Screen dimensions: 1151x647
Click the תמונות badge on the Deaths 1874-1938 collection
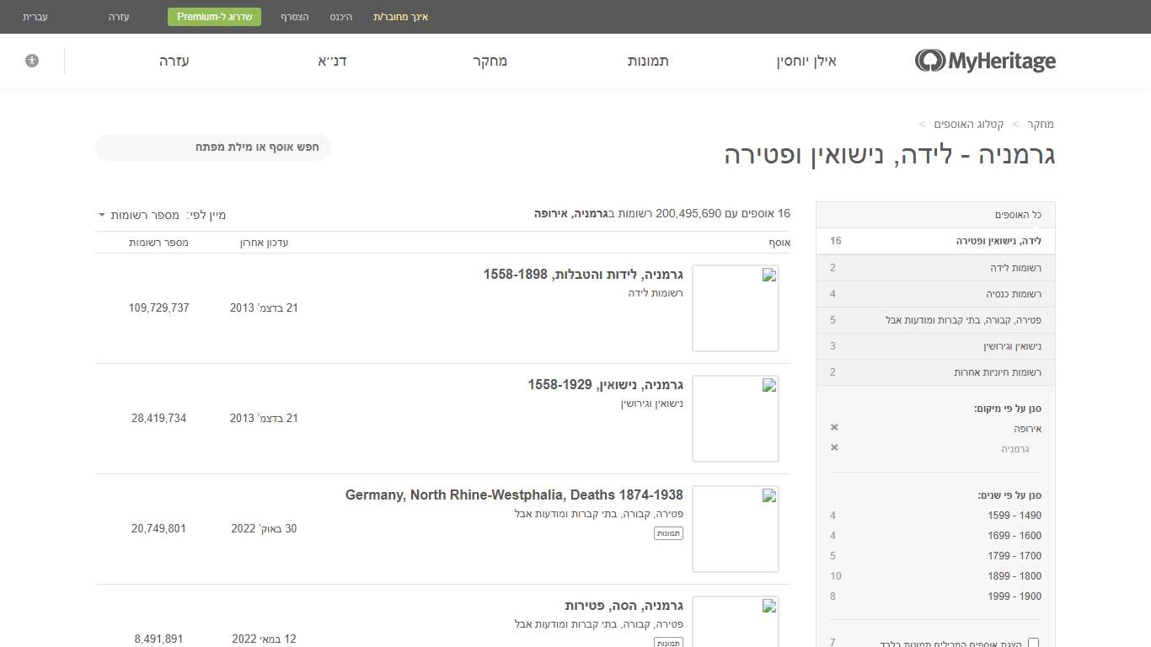(x=668, y=532)
